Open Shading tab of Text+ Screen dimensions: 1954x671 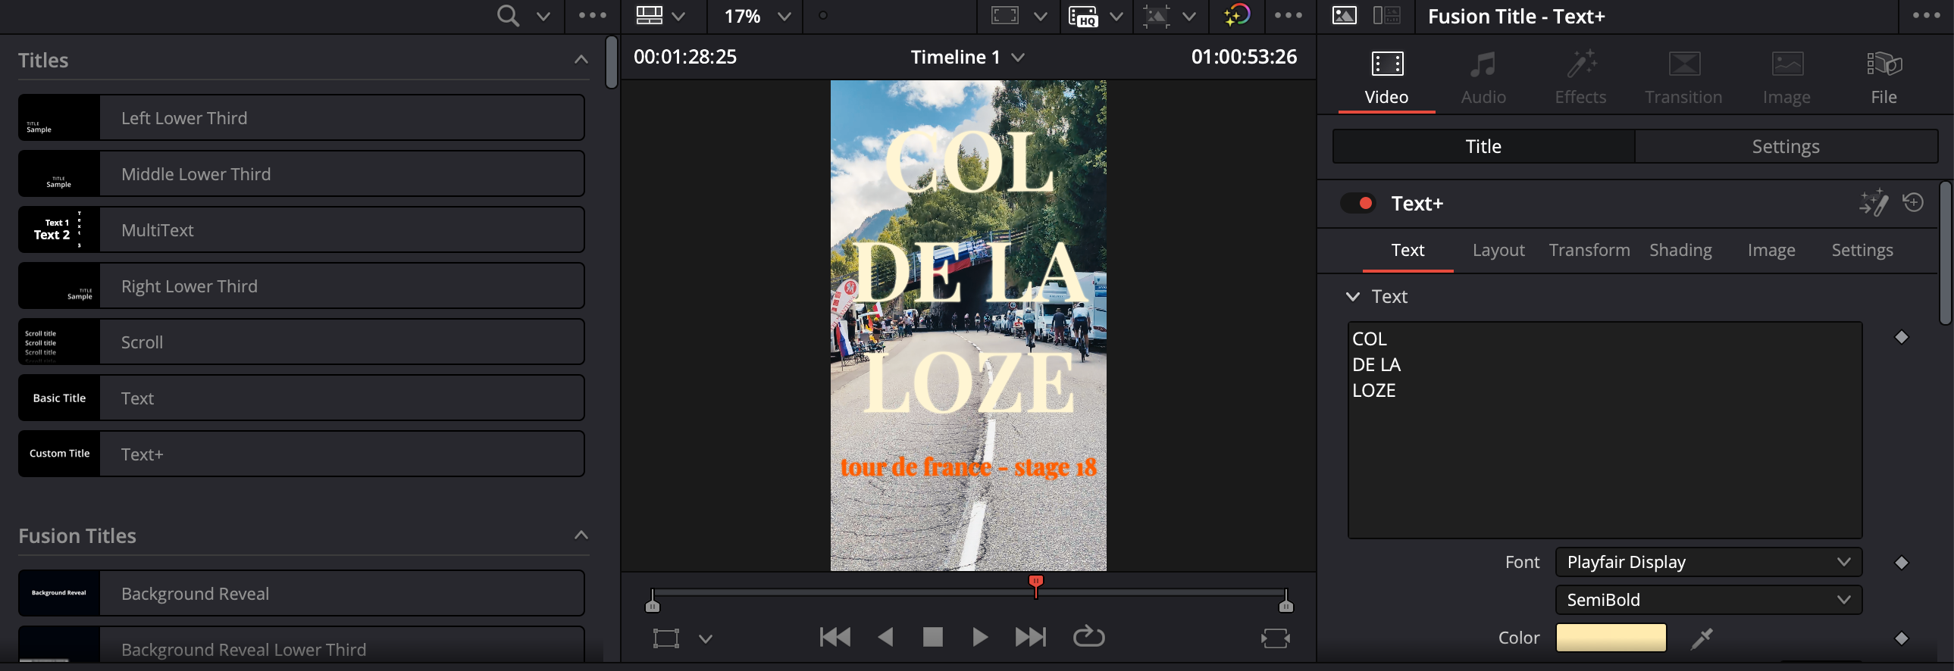point(1680,250)
